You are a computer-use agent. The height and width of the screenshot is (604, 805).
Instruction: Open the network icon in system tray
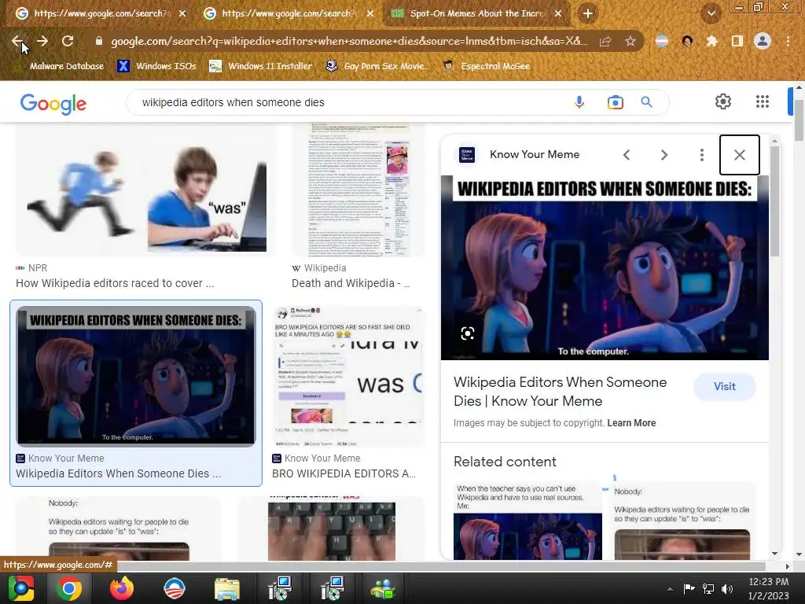[x=708, y=589]
